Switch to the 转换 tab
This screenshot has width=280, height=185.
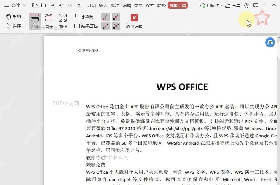162,6
